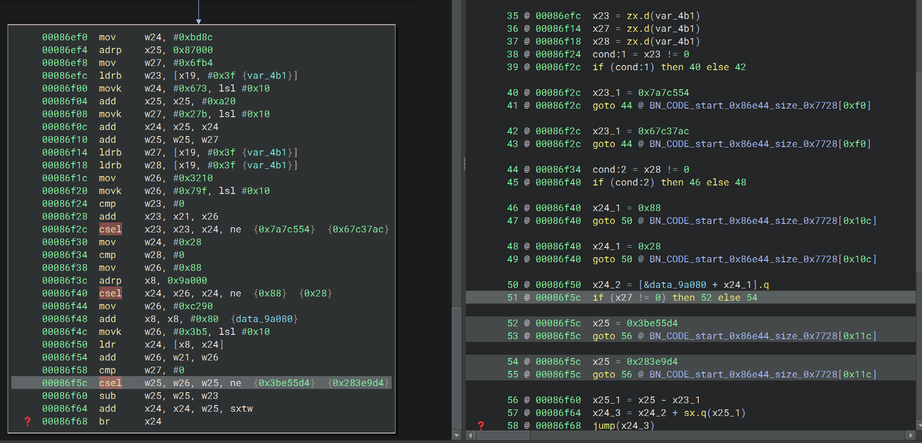Click the horizontal scrollbar thumb in IL pane
922x443 pixels.
tap(503, 435)
